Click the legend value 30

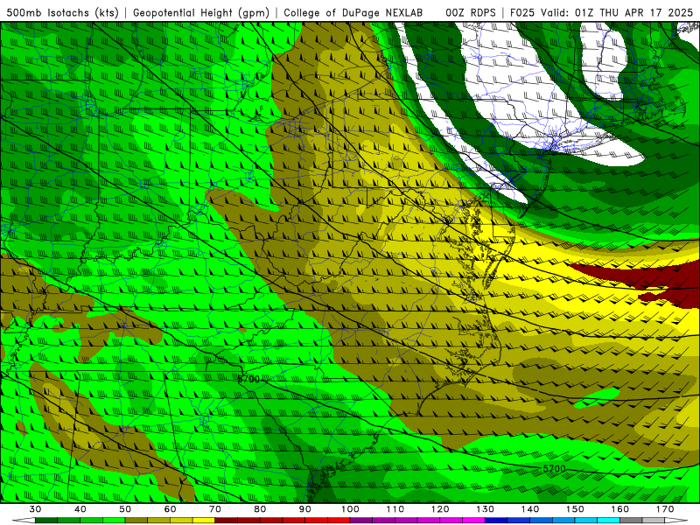pyautogui.click(x=35, y=509)
